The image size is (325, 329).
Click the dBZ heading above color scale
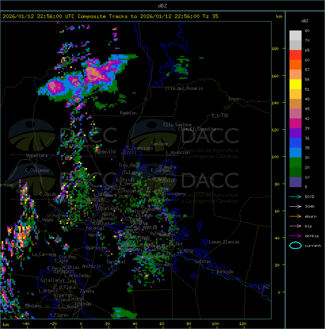pyautogui.click(x=305, y=21)
